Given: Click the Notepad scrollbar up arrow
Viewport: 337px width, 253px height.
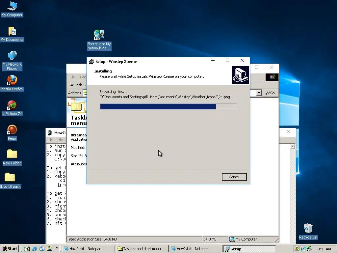Looking at the screenshot, I should coord(292,147).
